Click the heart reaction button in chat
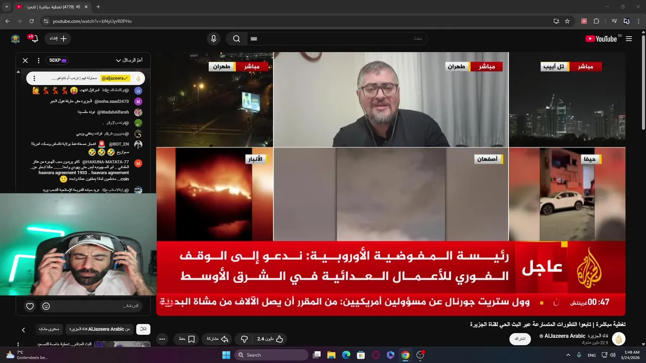646x363 pixels. click(30, 306)
